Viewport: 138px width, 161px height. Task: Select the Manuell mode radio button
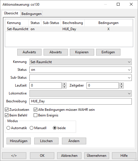[31, 128]
